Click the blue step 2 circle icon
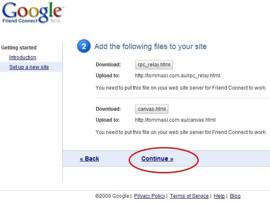The height and width of the screenshot is (202, 270). [x=84, y=46]
